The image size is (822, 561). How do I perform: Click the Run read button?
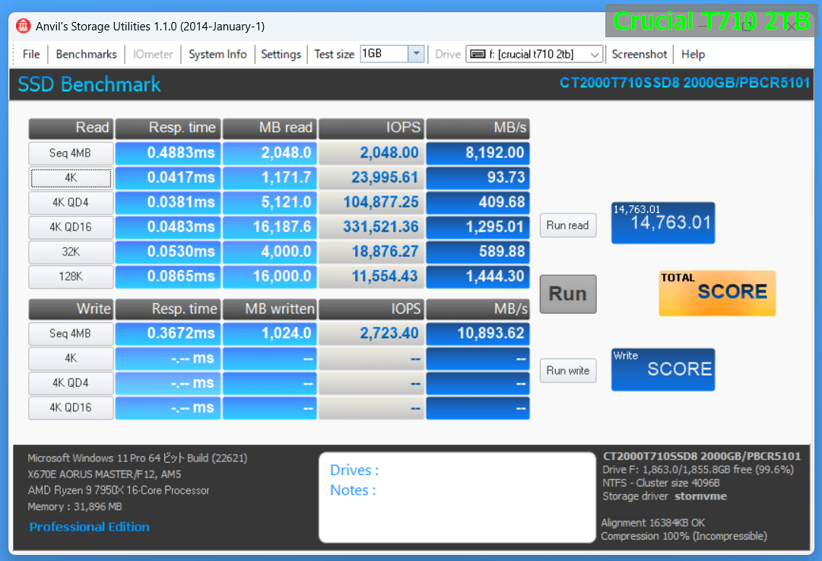(568, 226)
